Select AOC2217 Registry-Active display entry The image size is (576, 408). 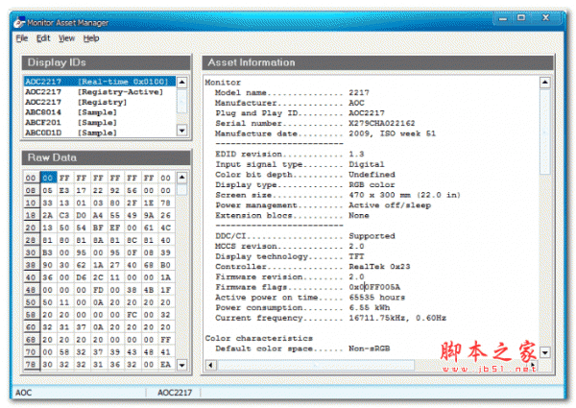[100, 92]
